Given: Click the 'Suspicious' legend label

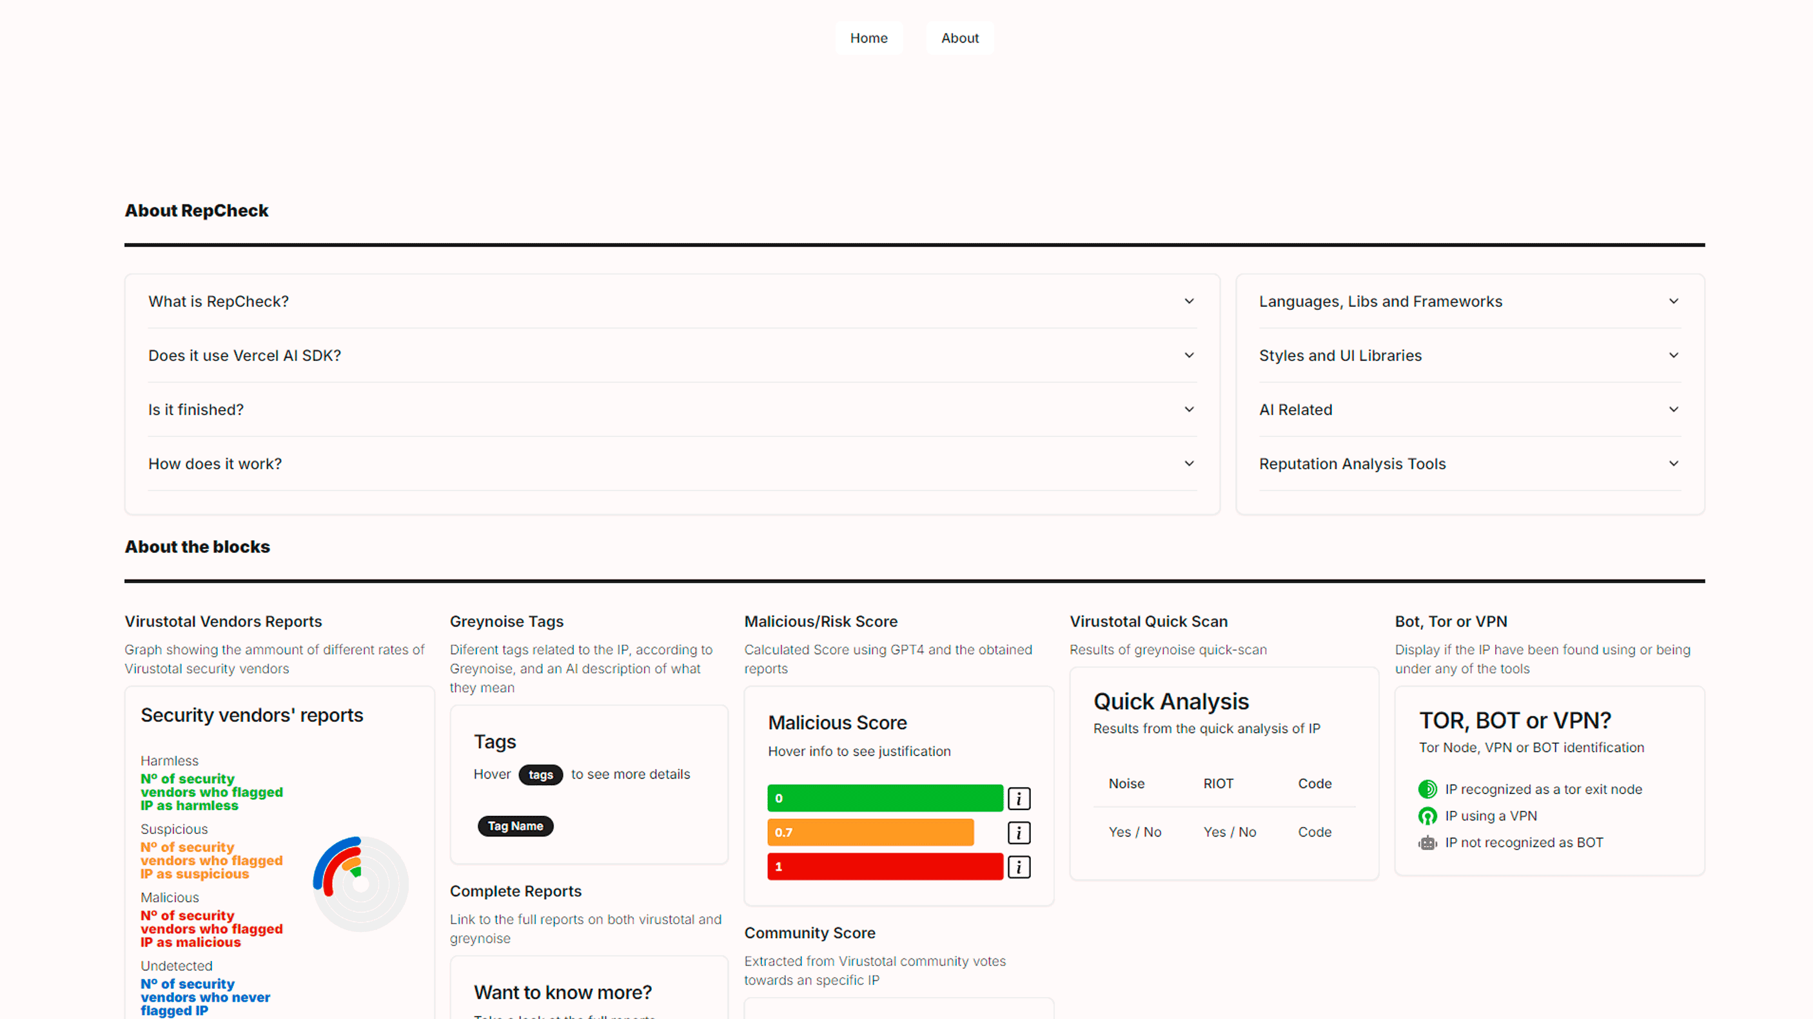Looking at the screenshot, I should [174, 829].
